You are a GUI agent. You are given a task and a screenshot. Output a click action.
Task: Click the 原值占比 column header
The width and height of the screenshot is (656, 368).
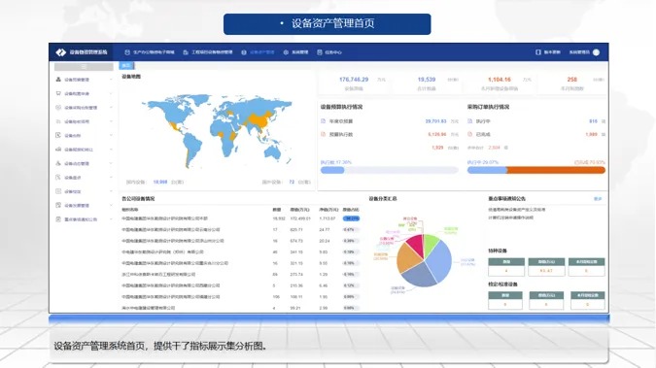pyautogui.click(x=351, y=210)
